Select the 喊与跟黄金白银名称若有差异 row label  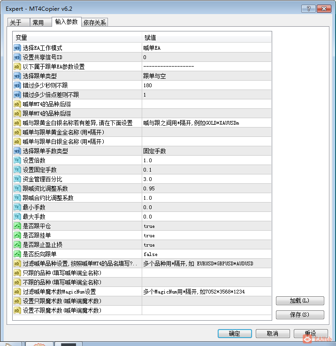click(77, 123)
